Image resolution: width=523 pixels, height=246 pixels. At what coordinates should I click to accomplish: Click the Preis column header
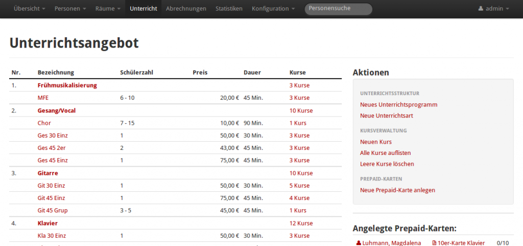tap(200, 73)
